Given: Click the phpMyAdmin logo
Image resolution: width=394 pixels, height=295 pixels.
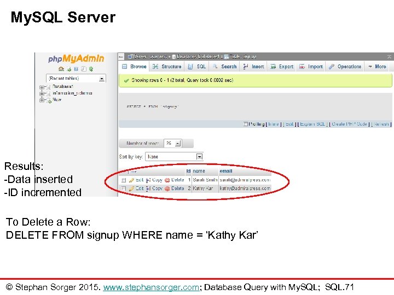Looking at the screenshot, I should pos(76,58).
